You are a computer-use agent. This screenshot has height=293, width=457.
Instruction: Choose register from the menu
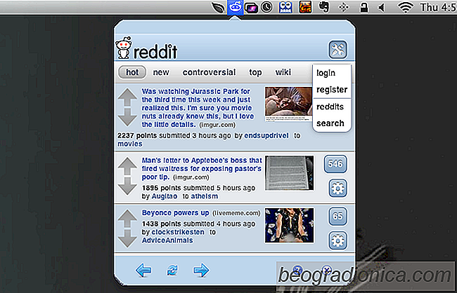tap(332, 90)
